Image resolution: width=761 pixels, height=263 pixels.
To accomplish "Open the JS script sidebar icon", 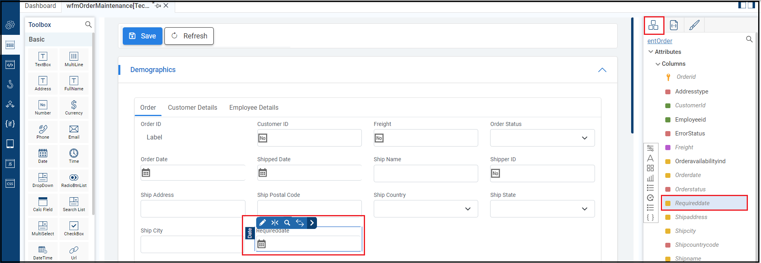I will coord(10,164).
